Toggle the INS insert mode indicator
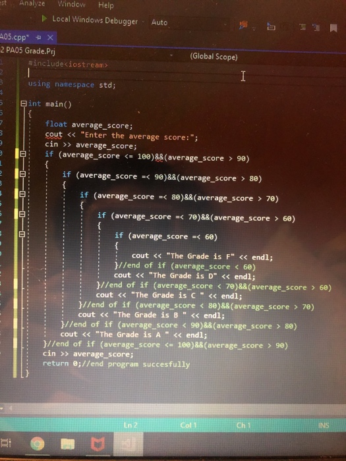 click(324, 425)
